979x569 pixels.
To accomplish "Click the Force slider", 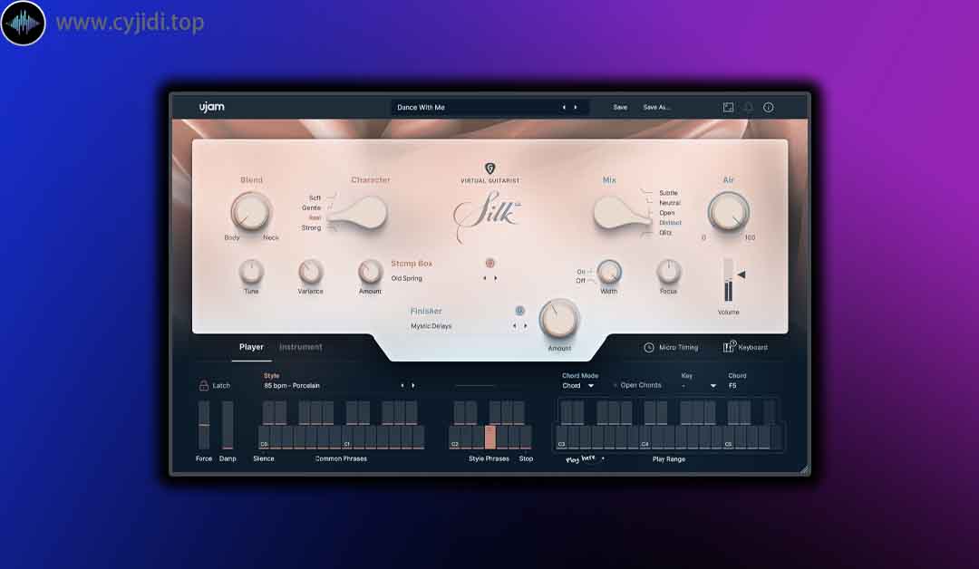I will click(204, 425).
